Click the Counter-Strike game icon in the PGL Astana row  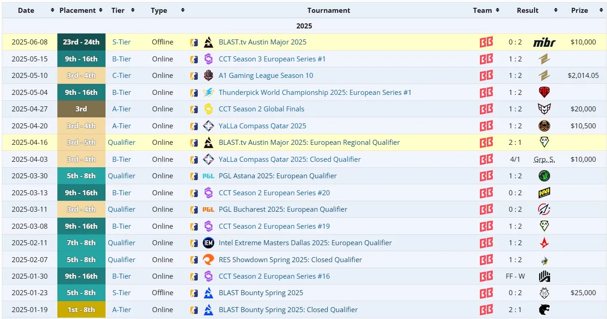[194, 176]
